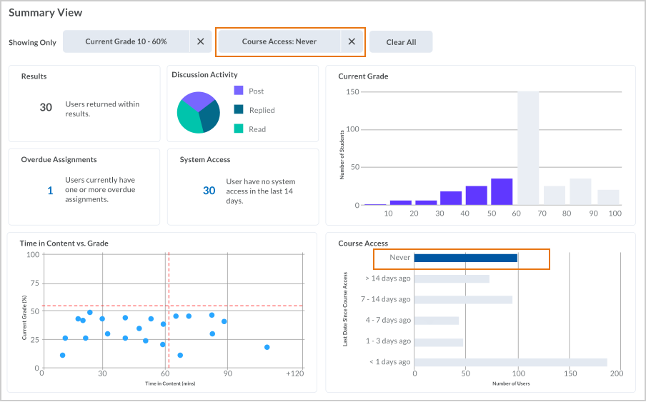Click the 30 users Results number
The image size is (646, 402).
point(46,108)
